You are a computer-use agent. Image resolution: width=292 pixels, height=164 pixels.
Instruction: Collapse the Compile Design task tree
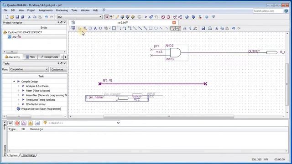point(14,82)
